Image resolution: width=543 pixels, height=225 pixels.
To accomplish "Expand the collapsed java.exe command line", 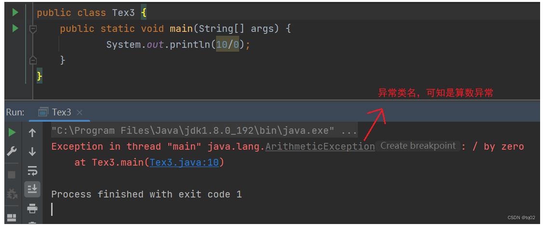I will click(349, 131).
